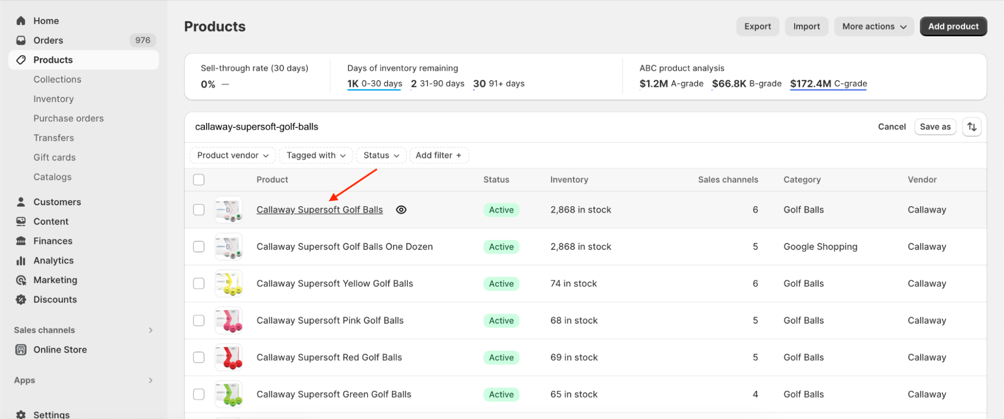Click the sort arrows icon button

971,127
